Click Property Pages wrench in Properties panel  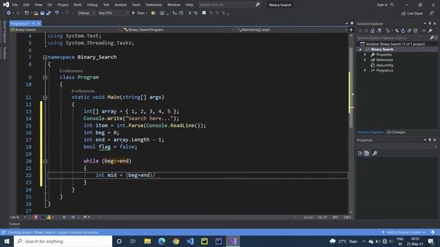pyautogui.click(x=375, y=153)
